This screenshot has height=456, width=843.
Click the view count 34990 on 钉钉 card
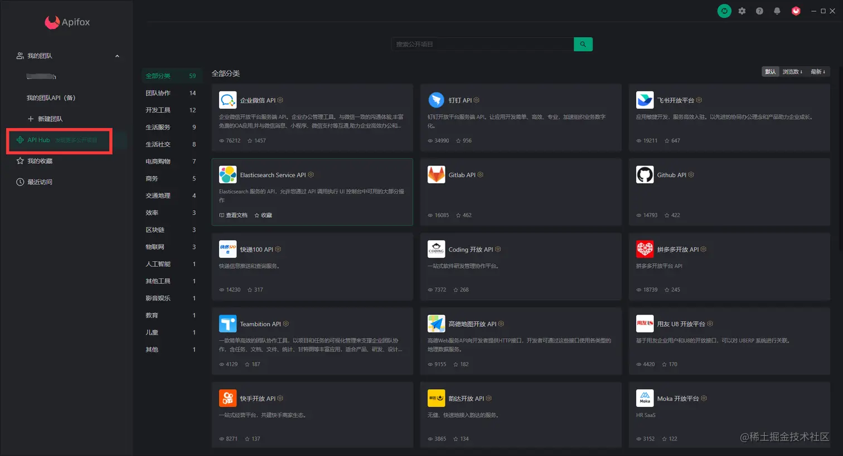point(438,141)
